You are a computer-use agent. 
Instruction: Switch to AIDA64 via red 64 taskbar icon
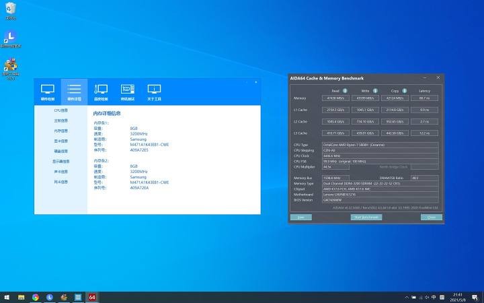point(92,298)
